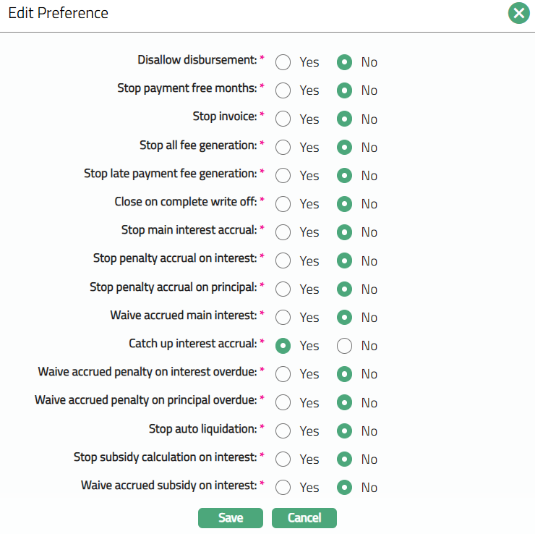
Task: Choose Yes for Stop payment free months
Action: coord(283,90)
